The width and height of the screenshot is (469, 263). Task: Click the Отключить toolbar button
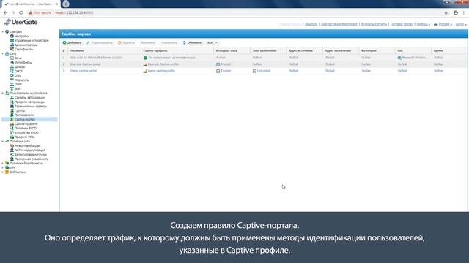click(169, 42)
